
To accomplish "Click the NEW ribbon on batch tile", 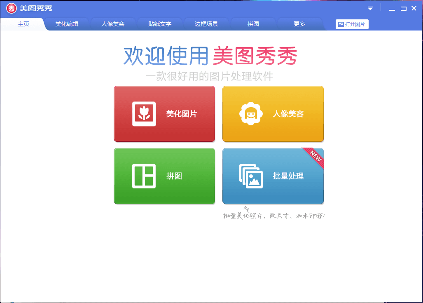I will coord(315,157).
